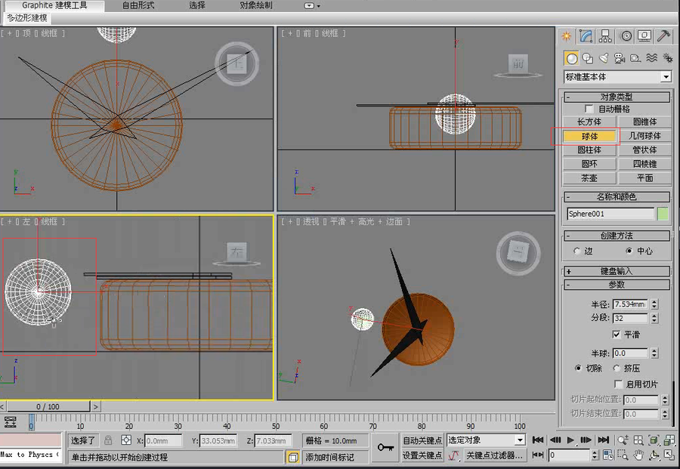The width and height of the screenshot is (680, 469).
Task: Open the Modify command panel tab
Action: (586, 36)
